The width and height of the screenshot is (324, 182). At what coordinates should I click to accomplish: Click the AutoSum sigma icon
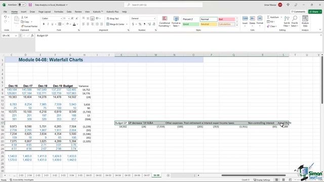pyautogui.click(x=268, y=17)
